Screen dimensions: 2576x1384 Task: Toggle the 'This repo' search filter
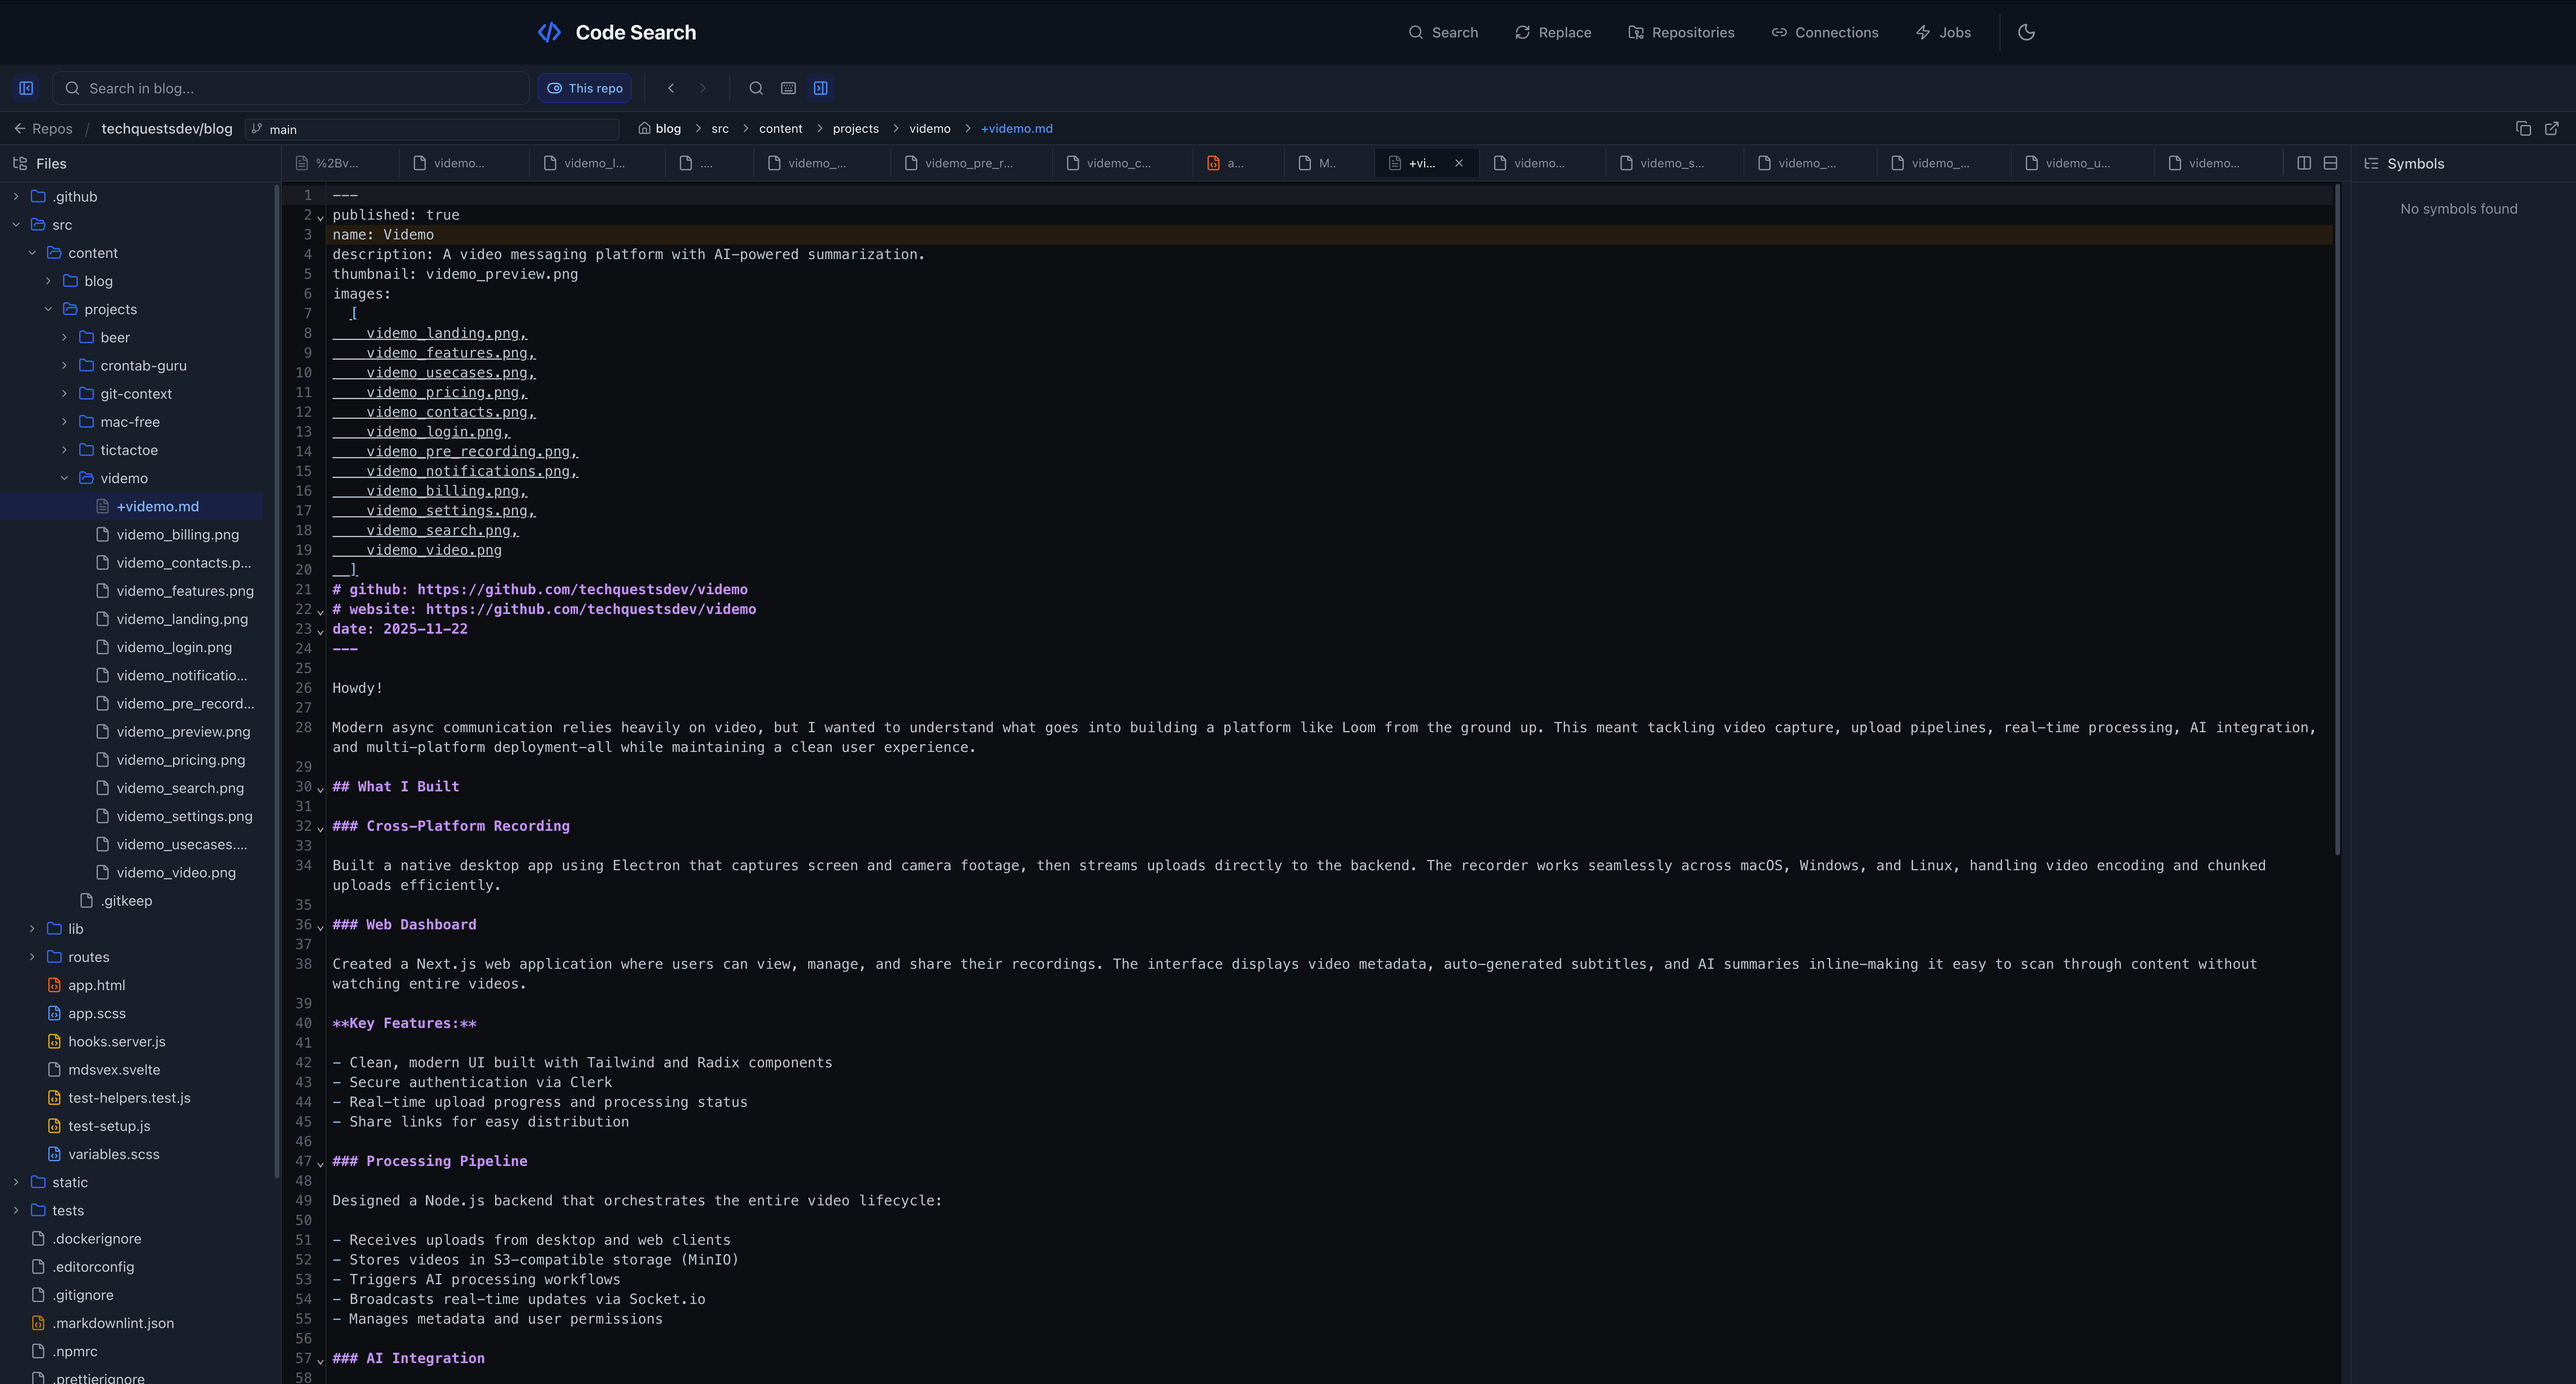[584, 88]
